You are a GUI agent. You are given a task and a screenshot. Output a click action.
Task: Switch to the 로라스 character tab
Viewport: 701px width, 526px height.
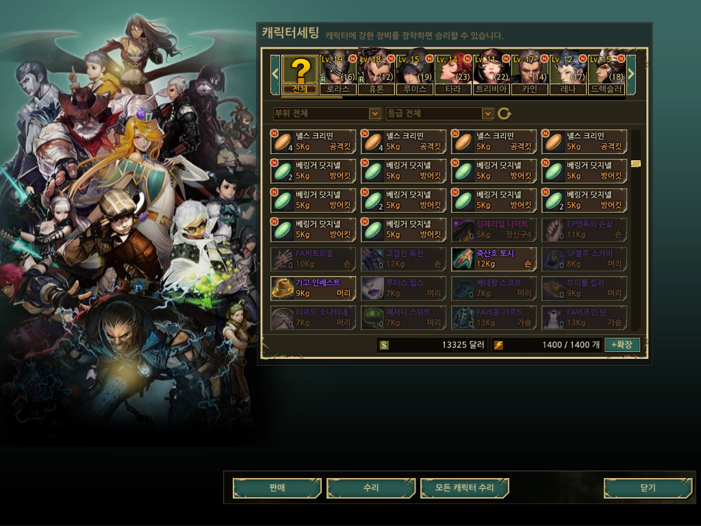338,75
